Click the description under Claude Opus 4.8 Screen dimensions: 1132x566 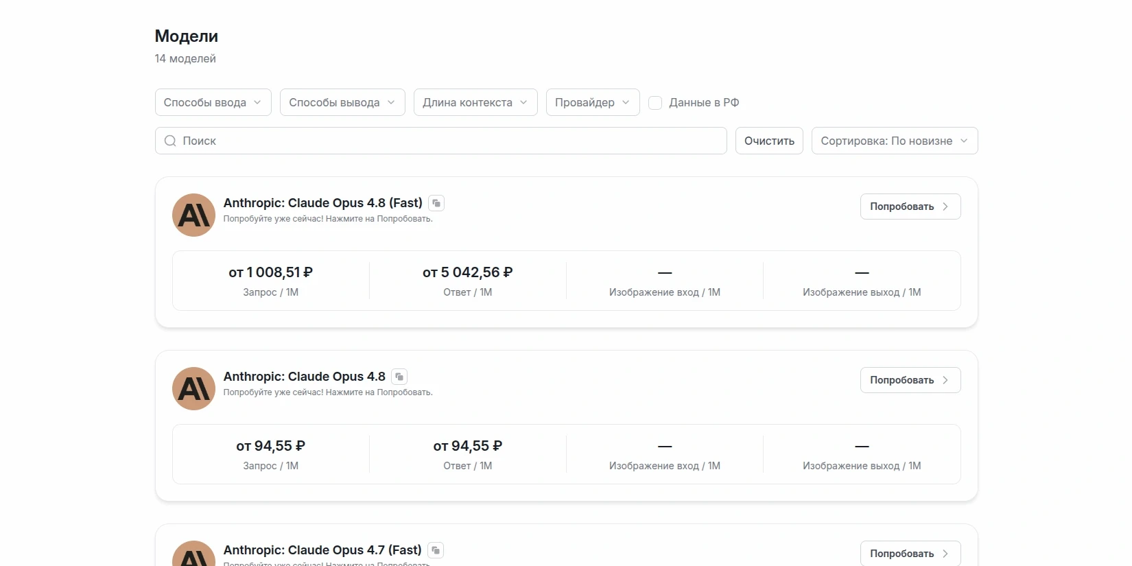[x=328, y=392]
